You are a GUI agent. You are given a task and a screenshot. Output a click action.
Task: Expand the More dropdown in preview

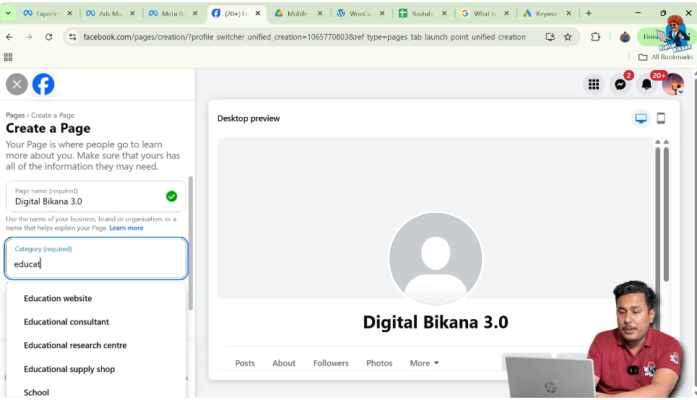click(x=424, y=363)
